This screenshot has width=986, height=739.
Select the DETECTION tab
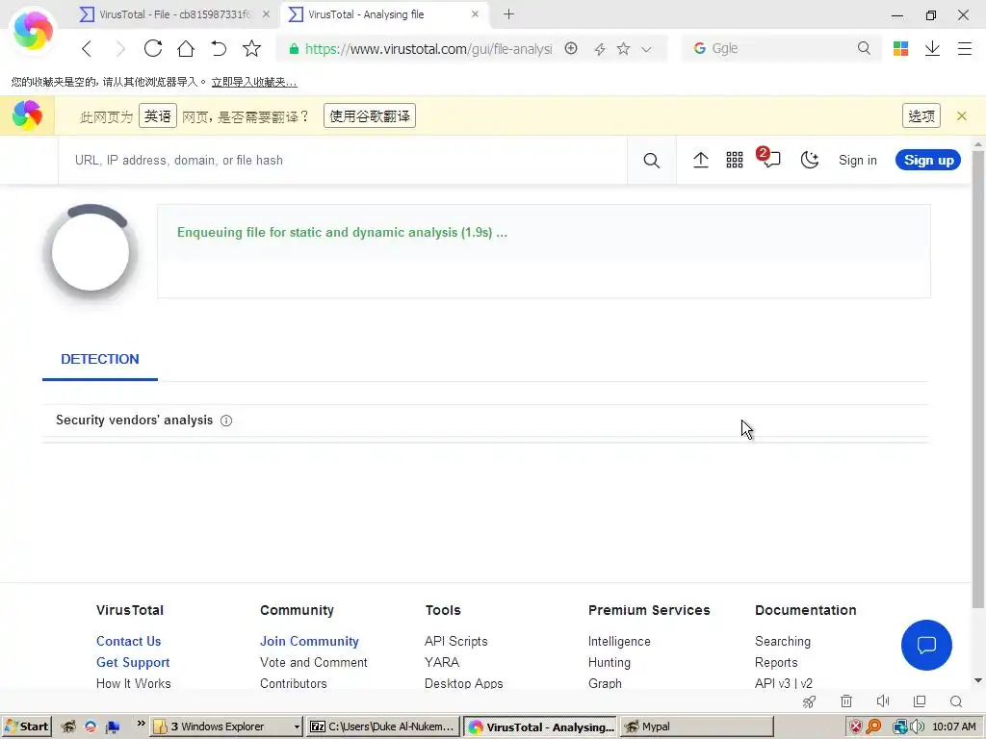tap(100, 360)
